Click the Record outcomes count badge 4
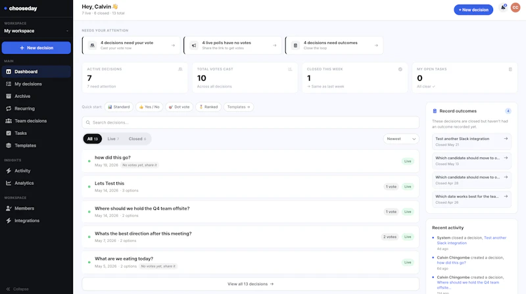The width and height of the screenshot is (526, 294). click(x=508, y=111)
